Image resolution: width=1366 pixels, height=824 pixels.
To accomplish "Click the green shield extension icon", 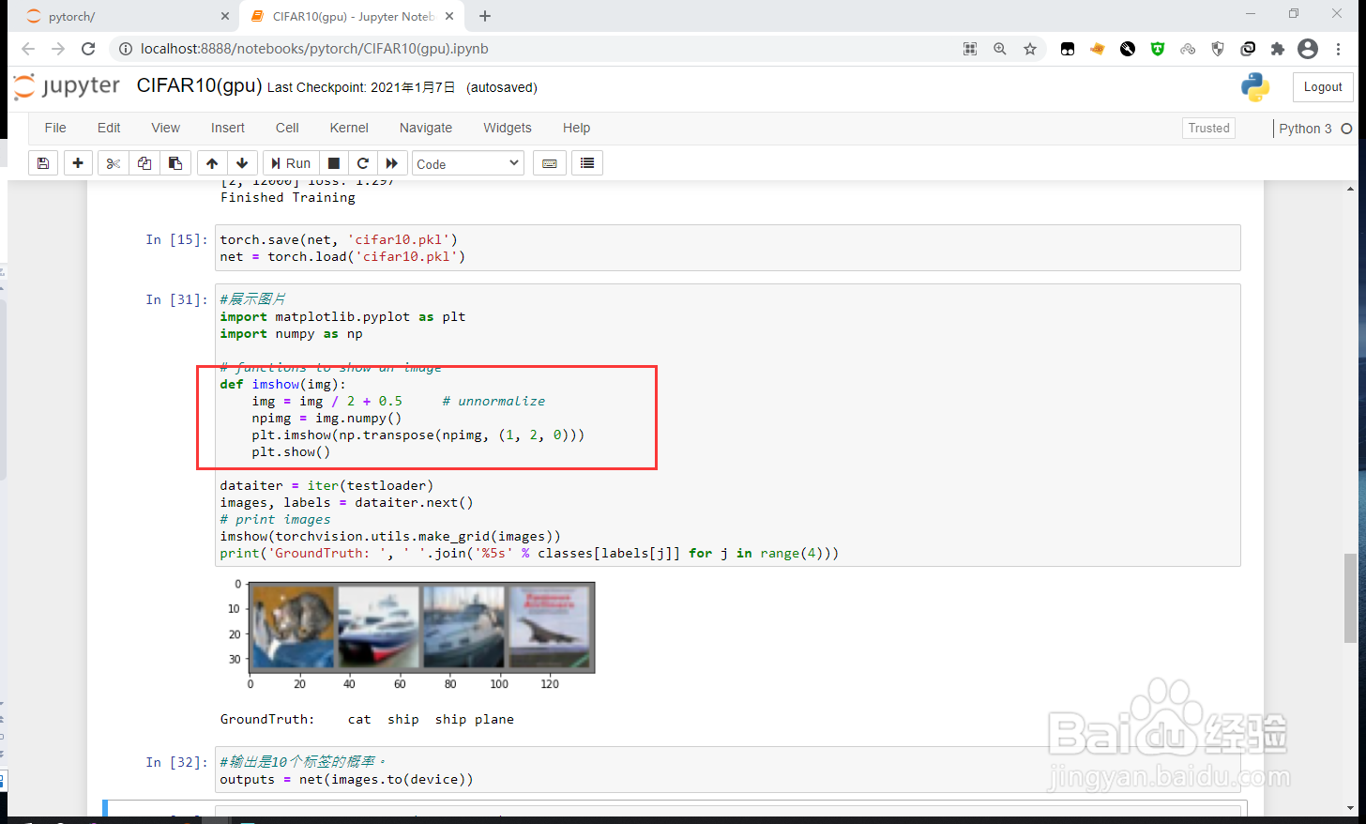I will (x=1158, y=49).
